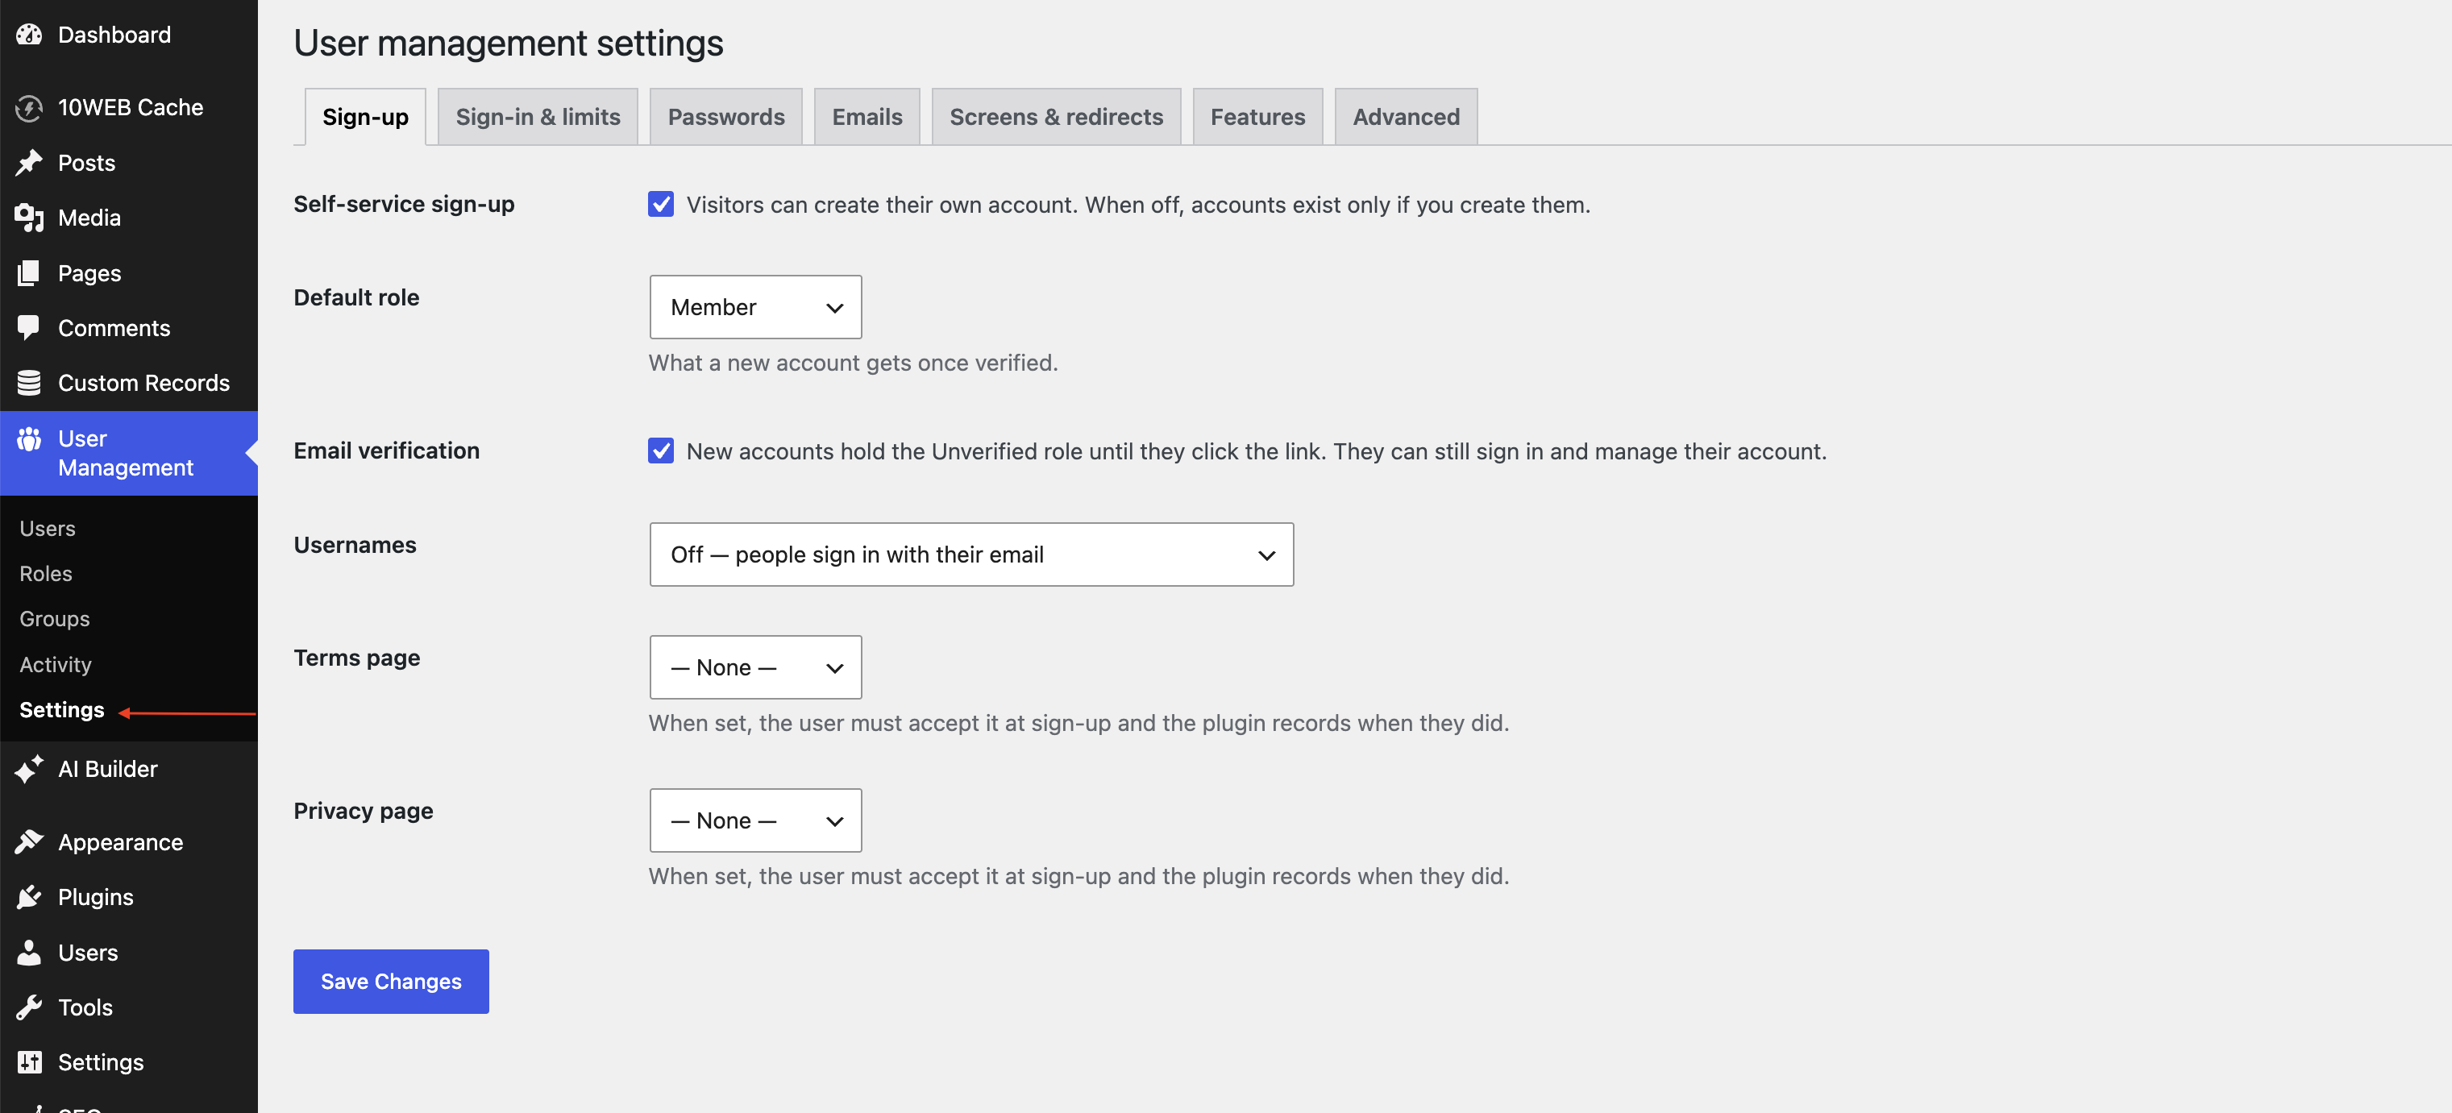Switch to the Passwords tab
The width and height of the screenshot is (2452, 1113).
[x=726, y=117]
